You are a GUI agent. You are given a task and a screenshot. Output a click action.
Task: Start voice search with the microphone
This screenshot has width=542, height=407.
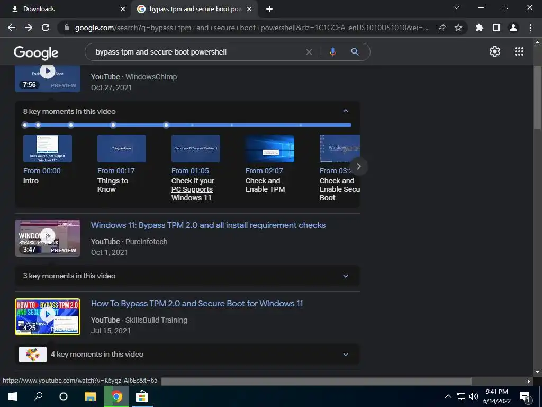click(x=332, y=52)
